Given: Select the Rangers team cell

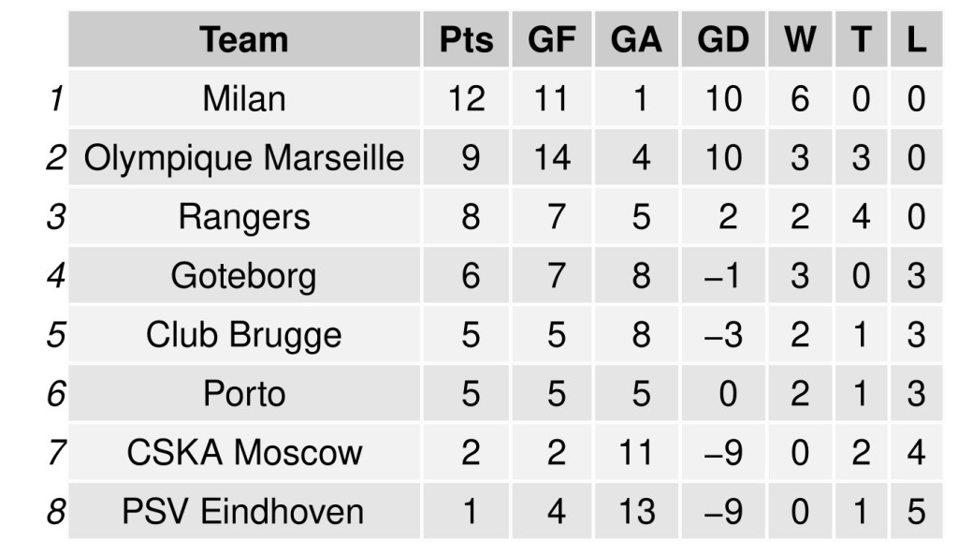Looking at the screenshot, I should [x=243, y=217].
